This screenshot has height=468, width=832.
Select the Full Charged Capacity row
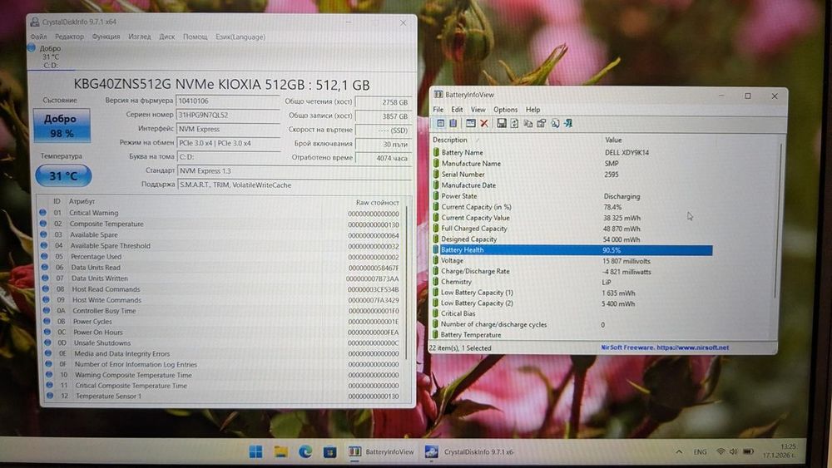572,229
